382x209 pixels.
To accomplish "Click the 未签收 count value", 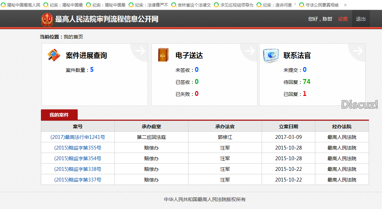I will 197,70.
